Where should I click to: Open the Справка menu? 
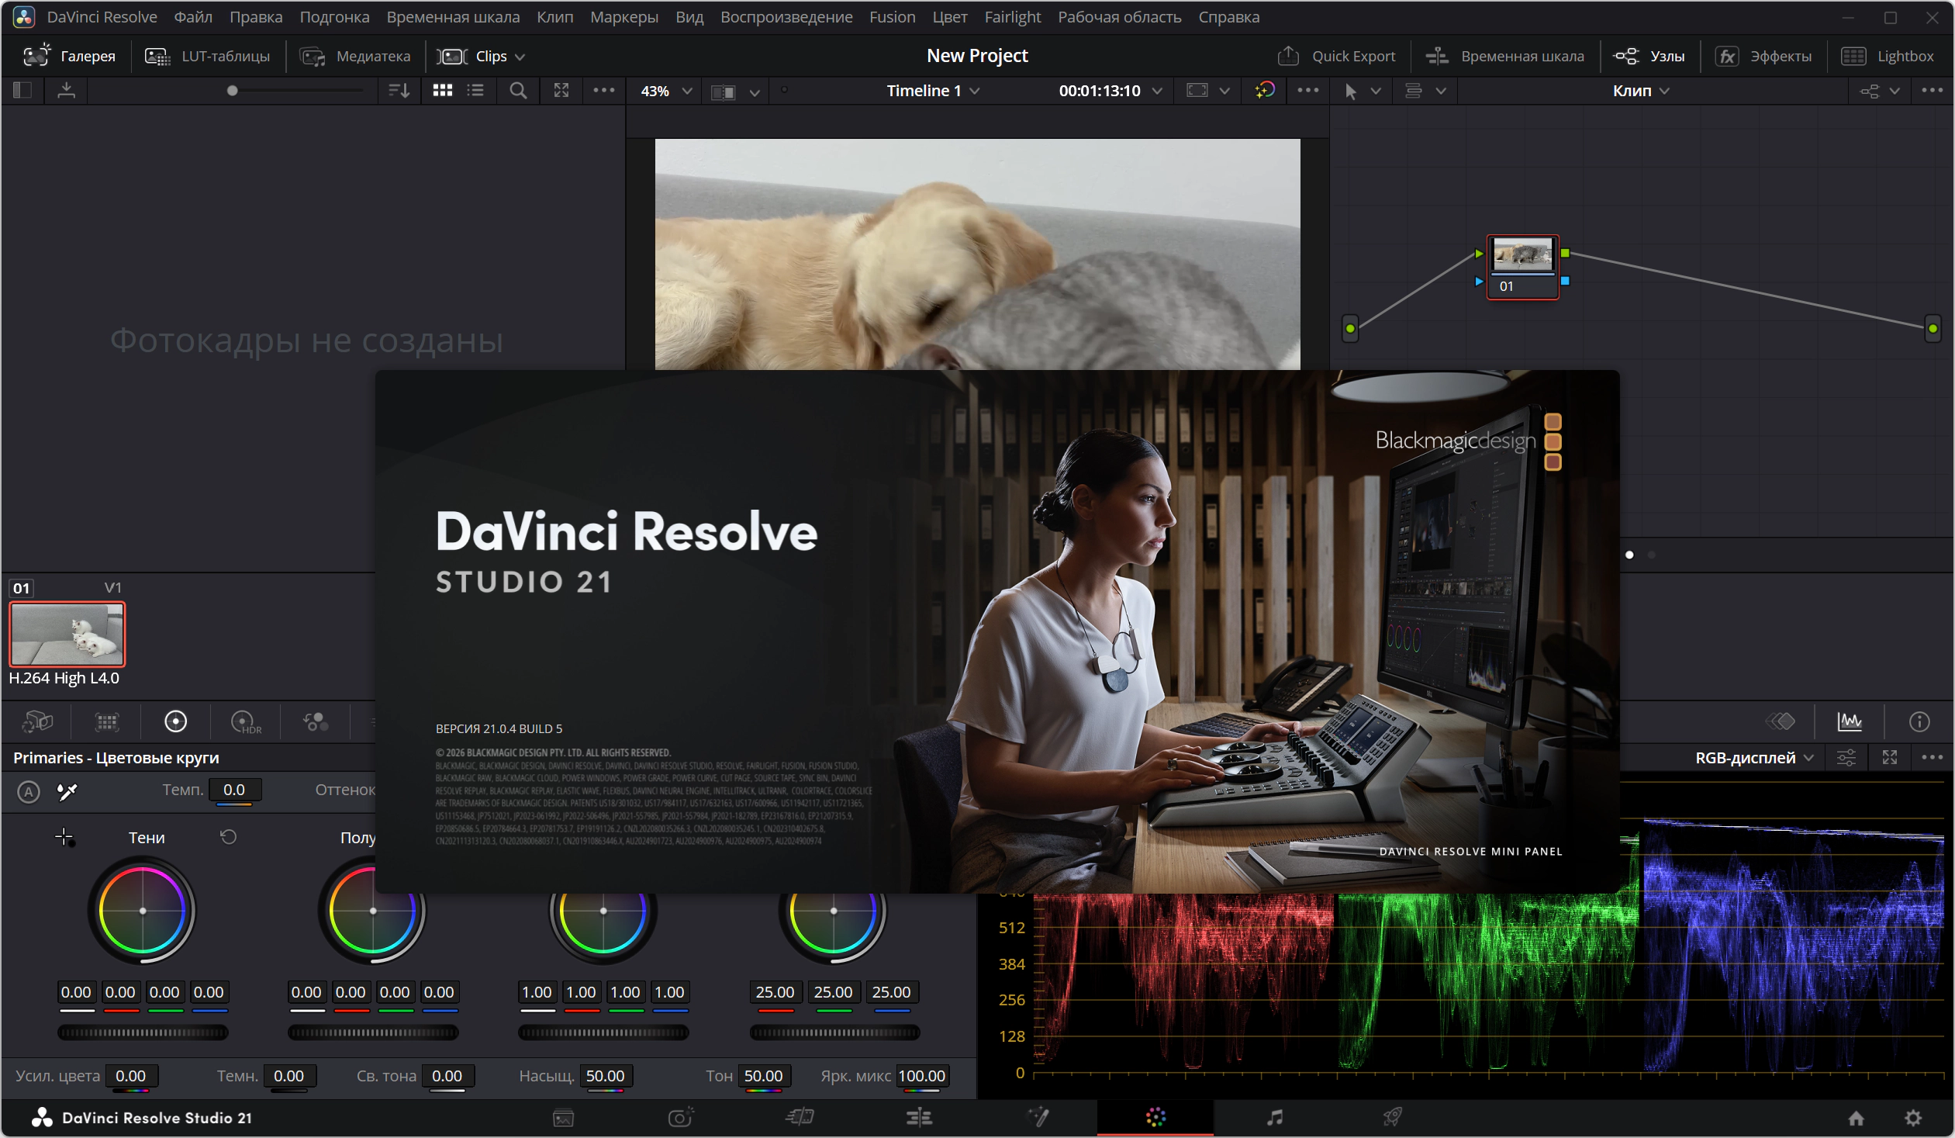1229,17
